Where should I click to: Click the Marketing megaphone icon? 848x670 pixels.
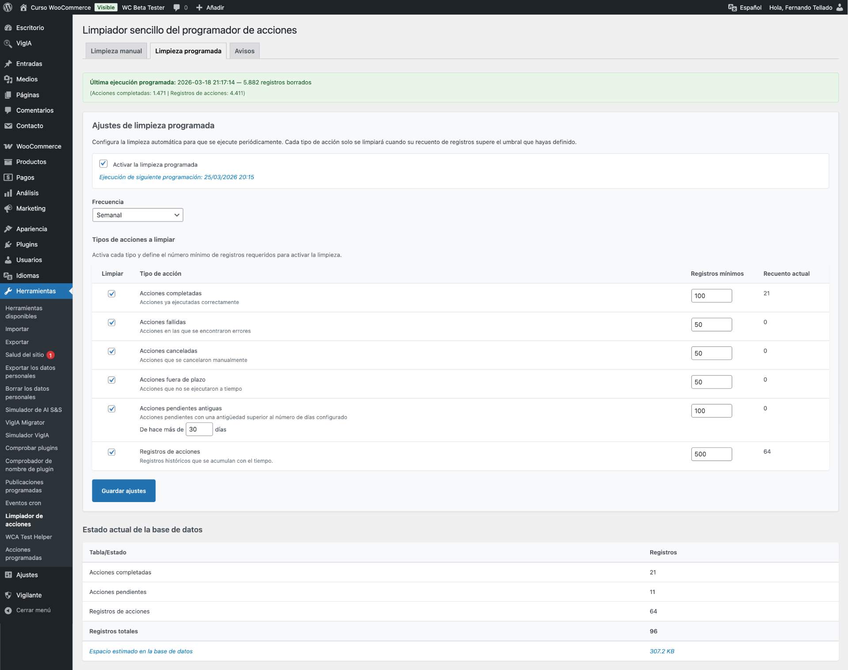(x=8, y=208)
